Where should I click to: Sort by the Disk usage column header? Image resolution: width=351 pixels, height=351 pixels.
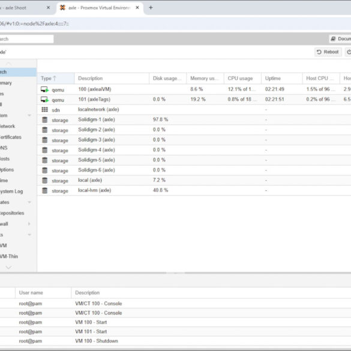pyautogui.click(x=168, y=79)
